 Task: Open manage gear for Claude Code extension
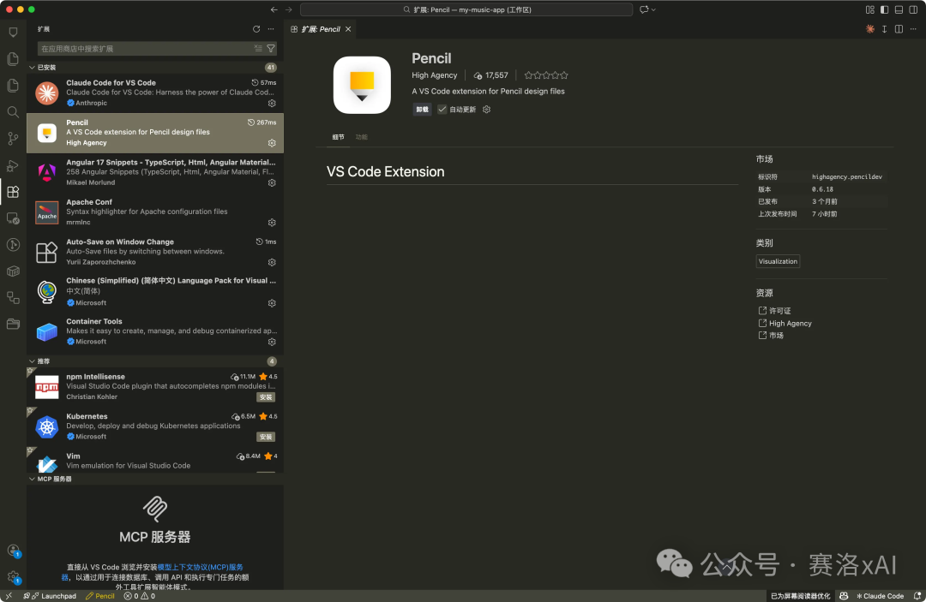(272, 103)
